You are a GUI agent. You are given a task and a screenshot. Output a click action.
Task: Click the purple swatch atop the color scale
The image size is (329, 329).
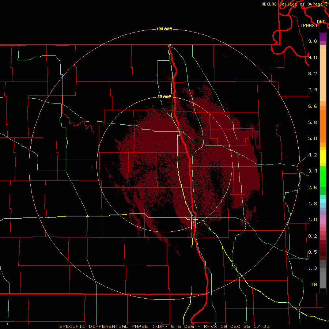tap(323, 37)
